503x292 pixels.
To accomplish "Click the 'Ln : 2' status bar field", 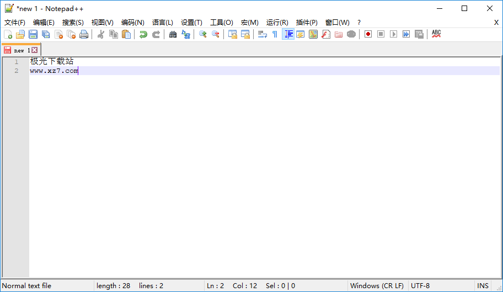I will (x=215, y=285).
